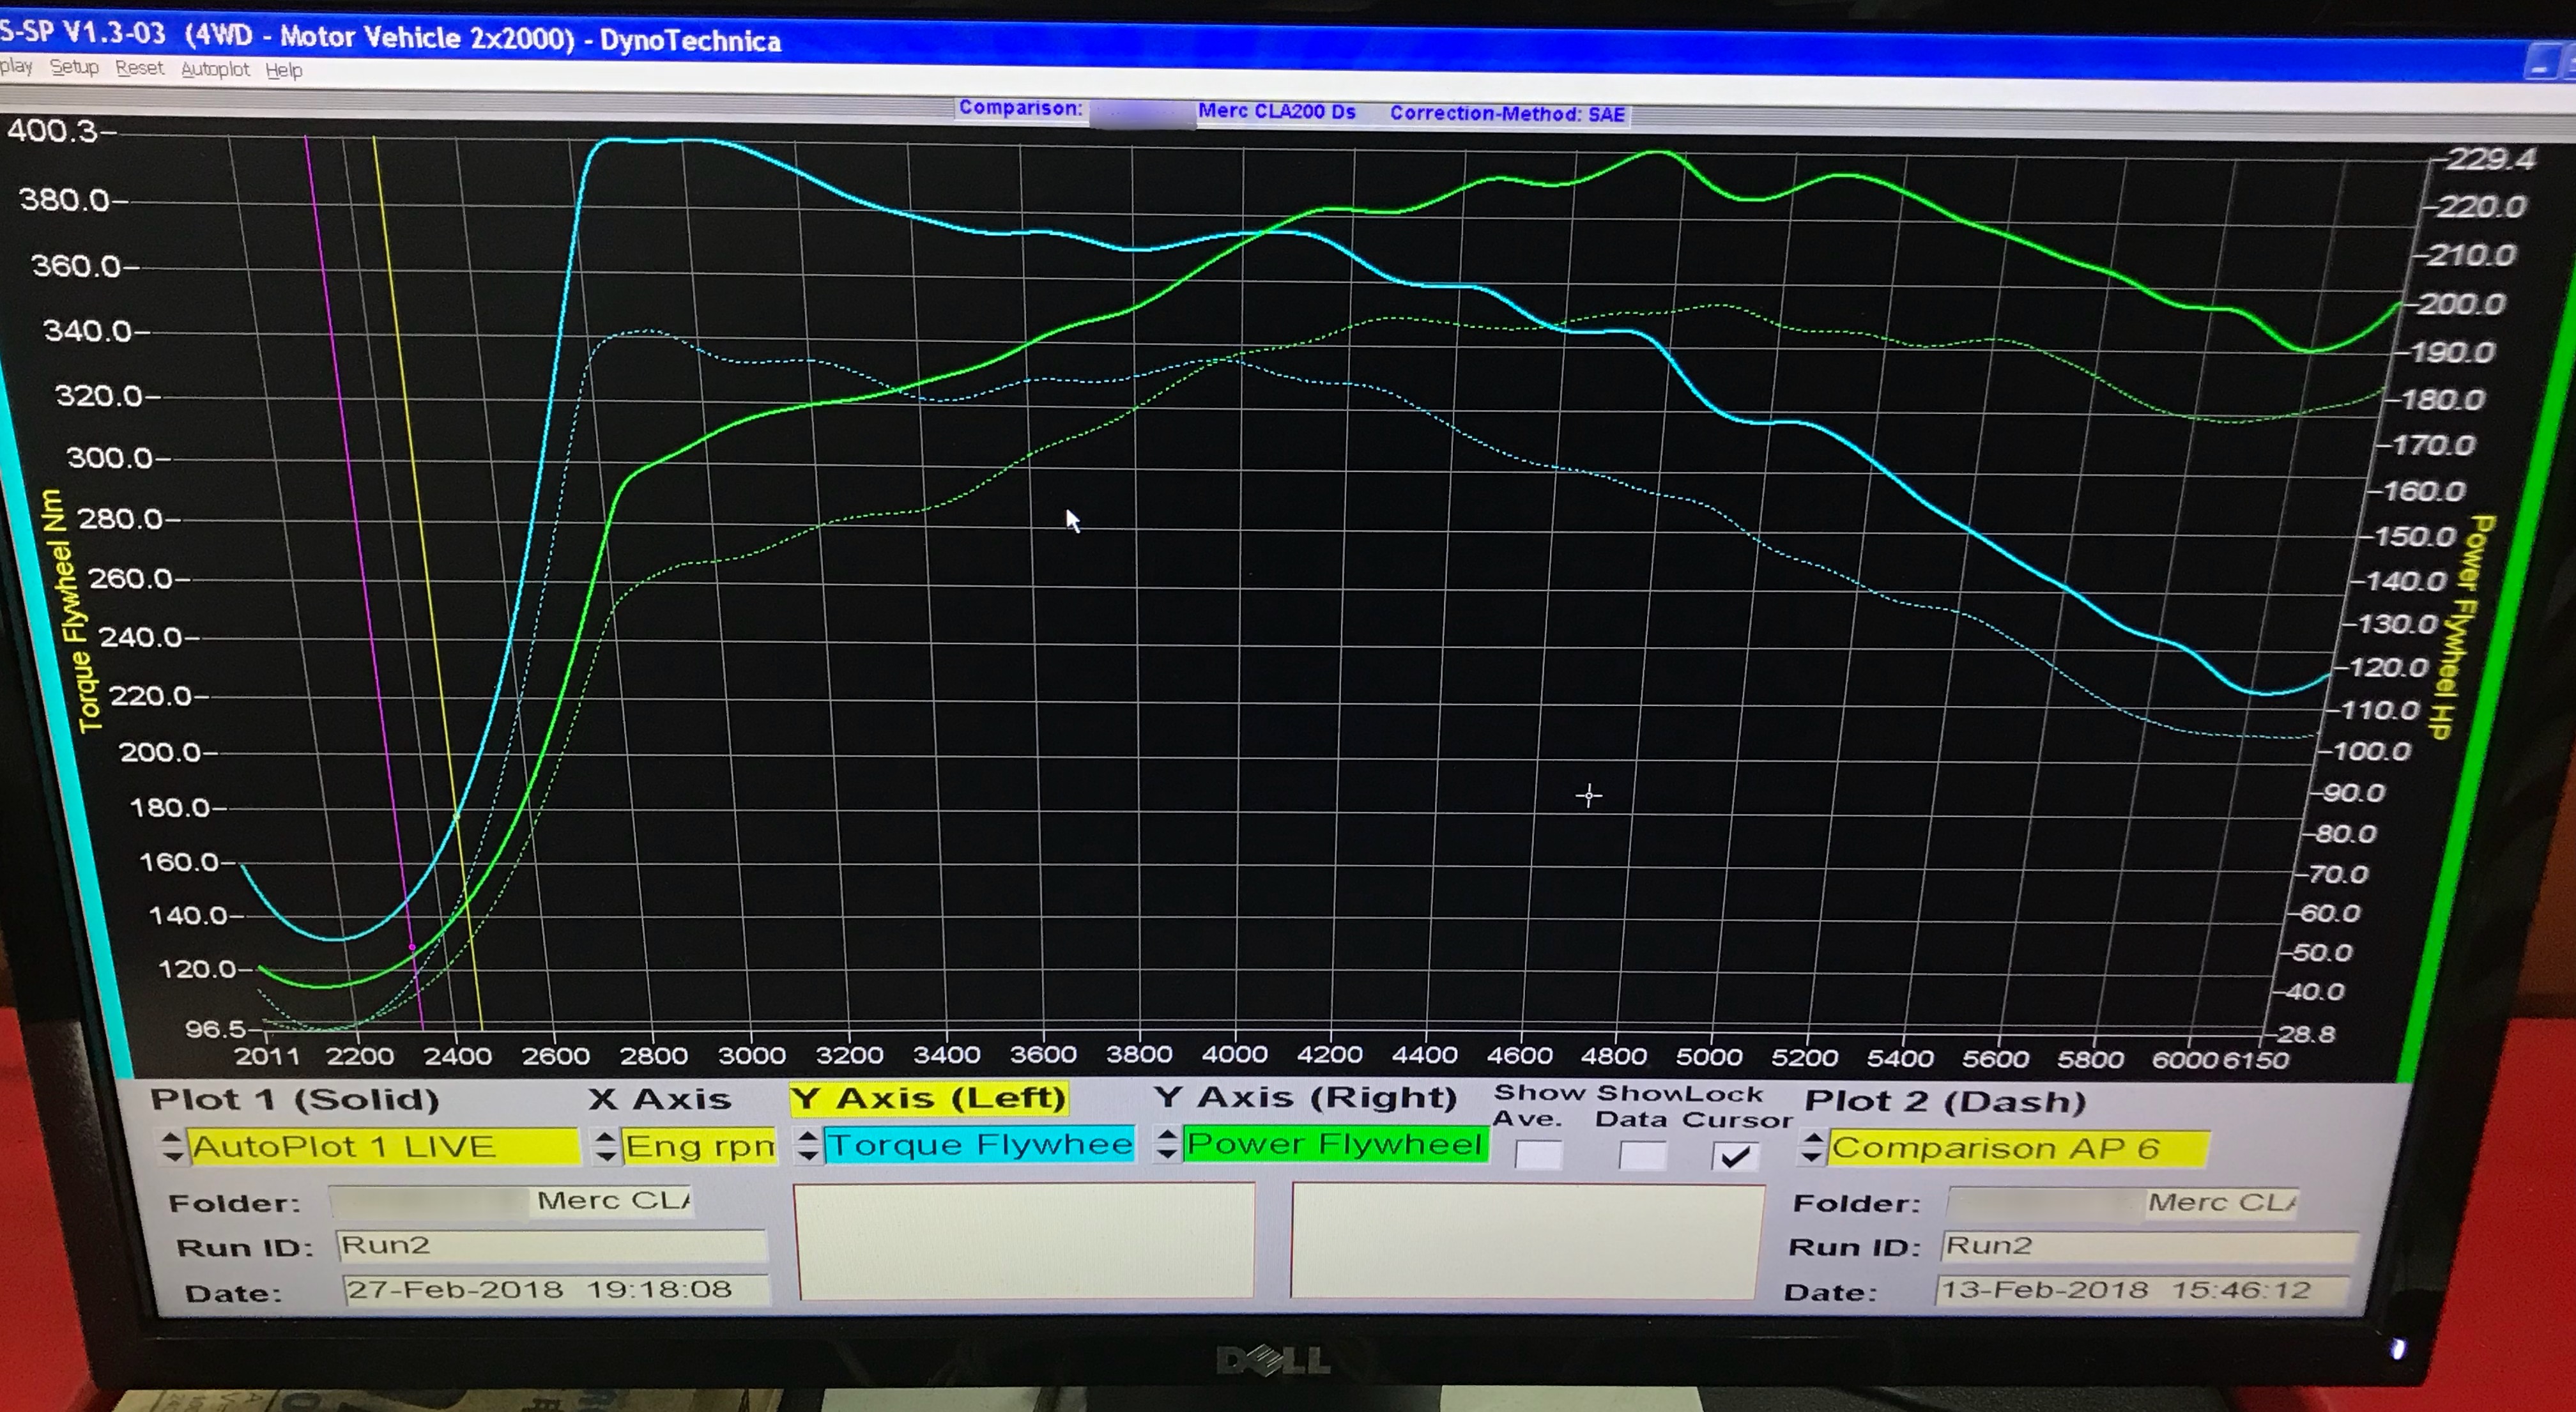Open the Eng rpm X Axis selector
The width and height of the screenshot is (2576, 1412).
(x=699, y=1146)
